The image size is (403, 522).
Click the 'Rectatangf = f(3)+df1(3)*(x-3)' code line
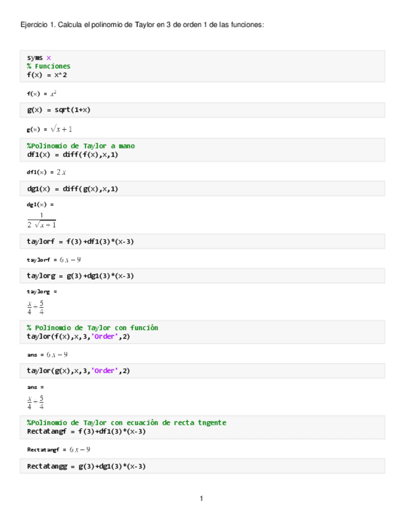[86, 432]
